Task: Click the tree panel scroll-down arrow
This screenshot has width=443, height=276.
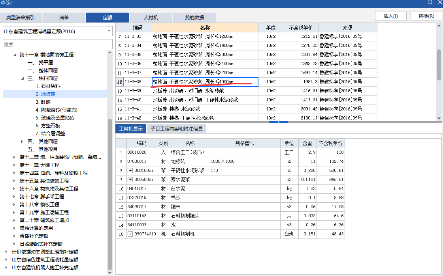Action: click(110, 272)
